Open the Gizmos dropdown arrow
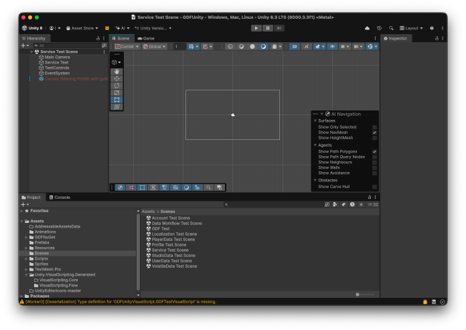The image size is (466, 330). coord(376,47)
